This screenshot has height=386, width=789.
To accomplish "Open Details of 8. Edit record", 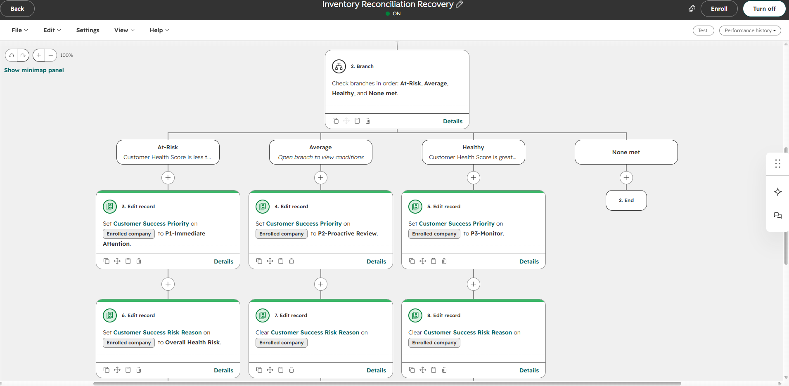I will 529,370.
